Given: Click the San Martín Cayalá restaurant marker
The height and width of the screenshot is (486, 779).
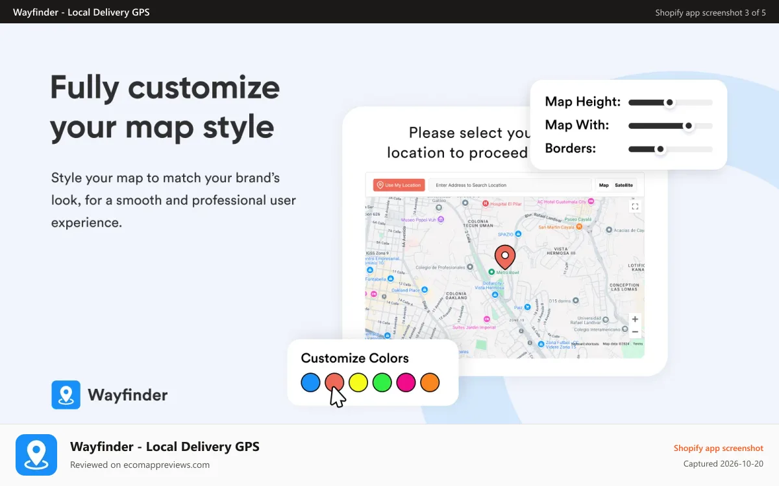Looking at the screenshot, I should point(579,227).
